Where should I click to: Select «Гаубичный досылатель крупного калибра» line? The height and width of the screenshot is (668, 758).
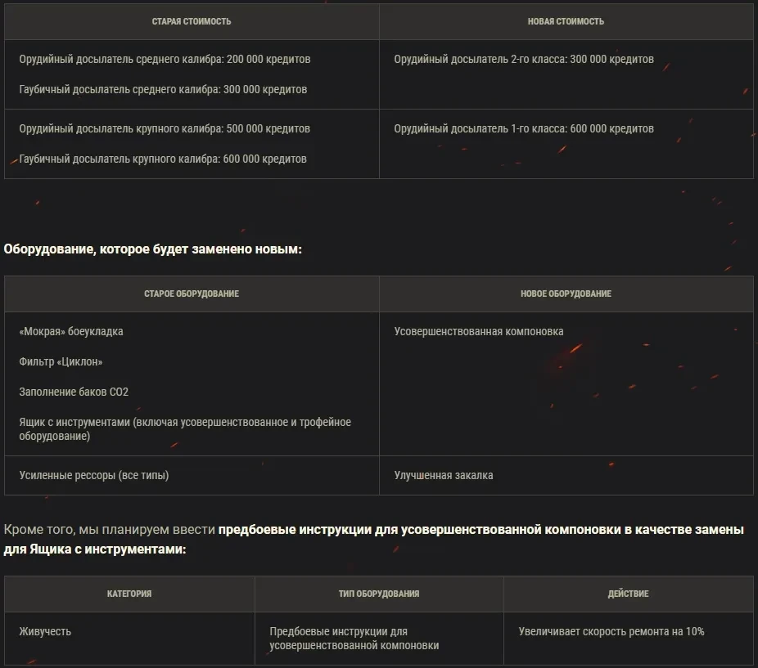point(163,159)
